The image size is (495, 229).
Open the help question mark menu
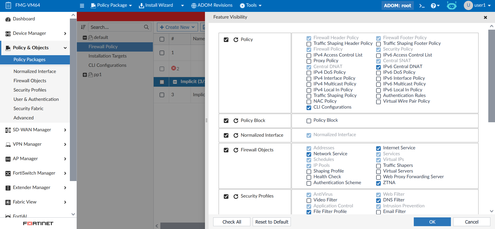point(435,6)
